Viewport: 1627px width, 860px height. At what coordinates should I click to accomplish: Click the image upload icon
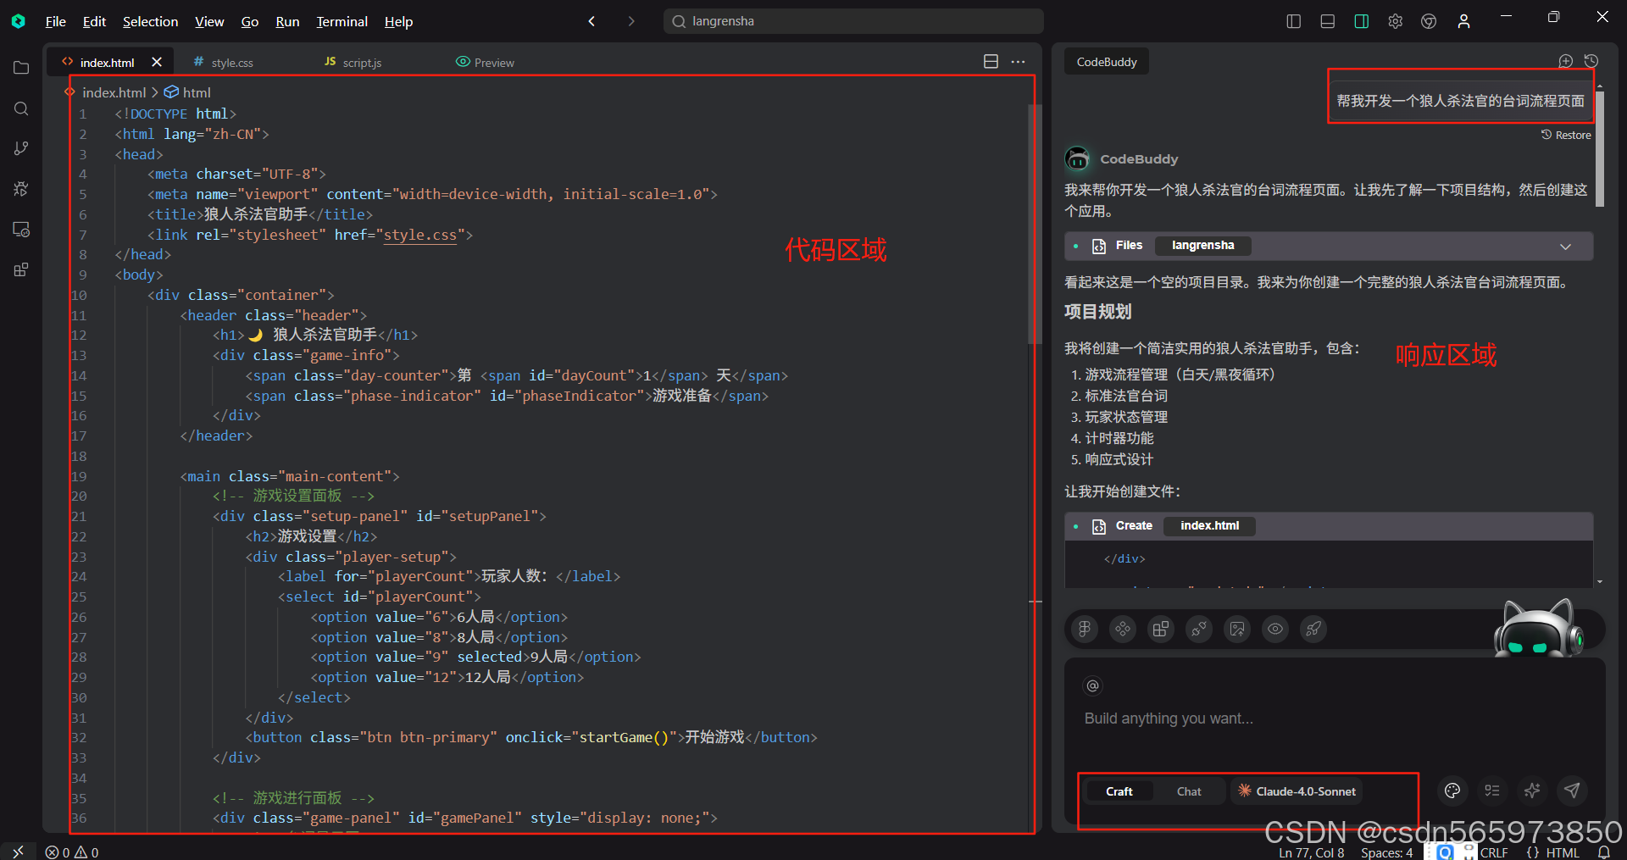[1237, 629]
